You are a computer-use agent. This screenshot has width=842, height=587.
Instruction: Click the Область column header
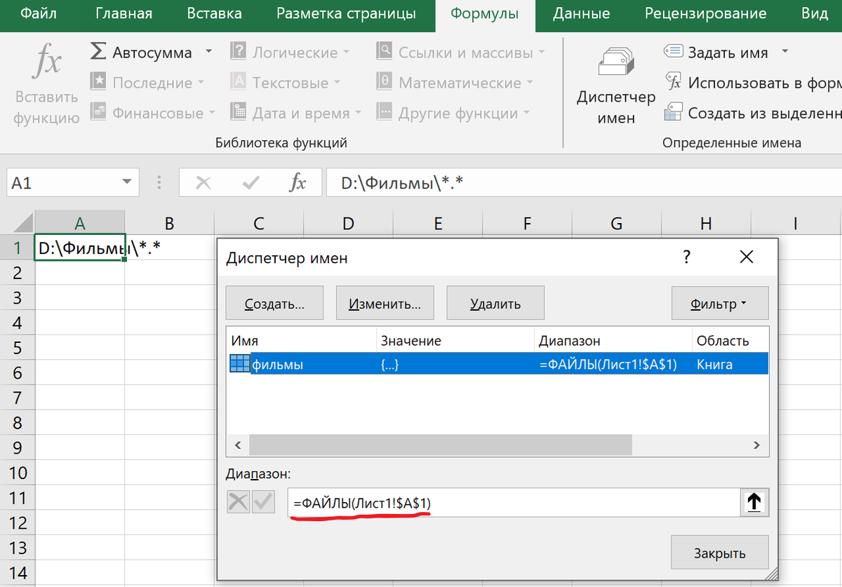pyautogui.click(x=730, y=341)
